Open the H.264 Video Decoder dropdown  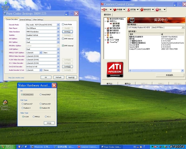pyautogui.click(x=58, y=60)
